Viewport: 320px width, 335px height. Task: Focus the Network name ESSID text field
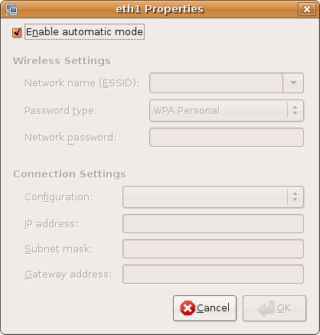pyautogui.click(x=216, y=83)
